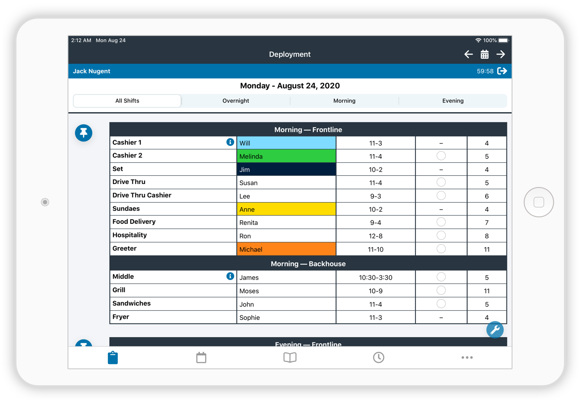Go to next day with right arrow
This screenshot has height=400, width=580.
pos(500,54)
